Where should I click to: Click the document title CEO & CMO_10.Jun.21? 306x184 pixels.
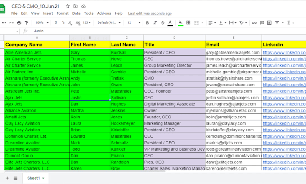click(35, 6)
